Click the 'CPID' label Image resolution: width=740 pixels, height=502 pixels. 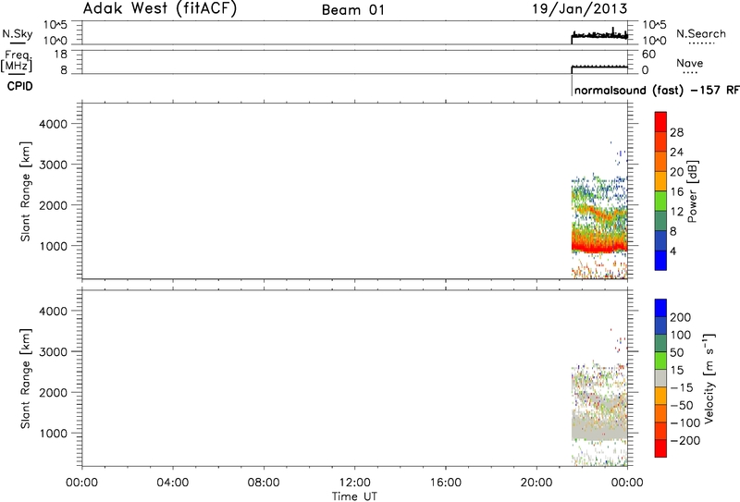click(x=19, y=86)
